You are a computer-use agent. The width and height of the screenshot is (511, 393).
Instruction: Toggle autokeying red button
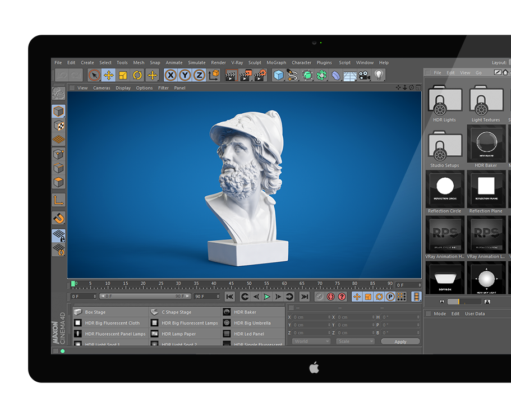(x=331, y=297)
